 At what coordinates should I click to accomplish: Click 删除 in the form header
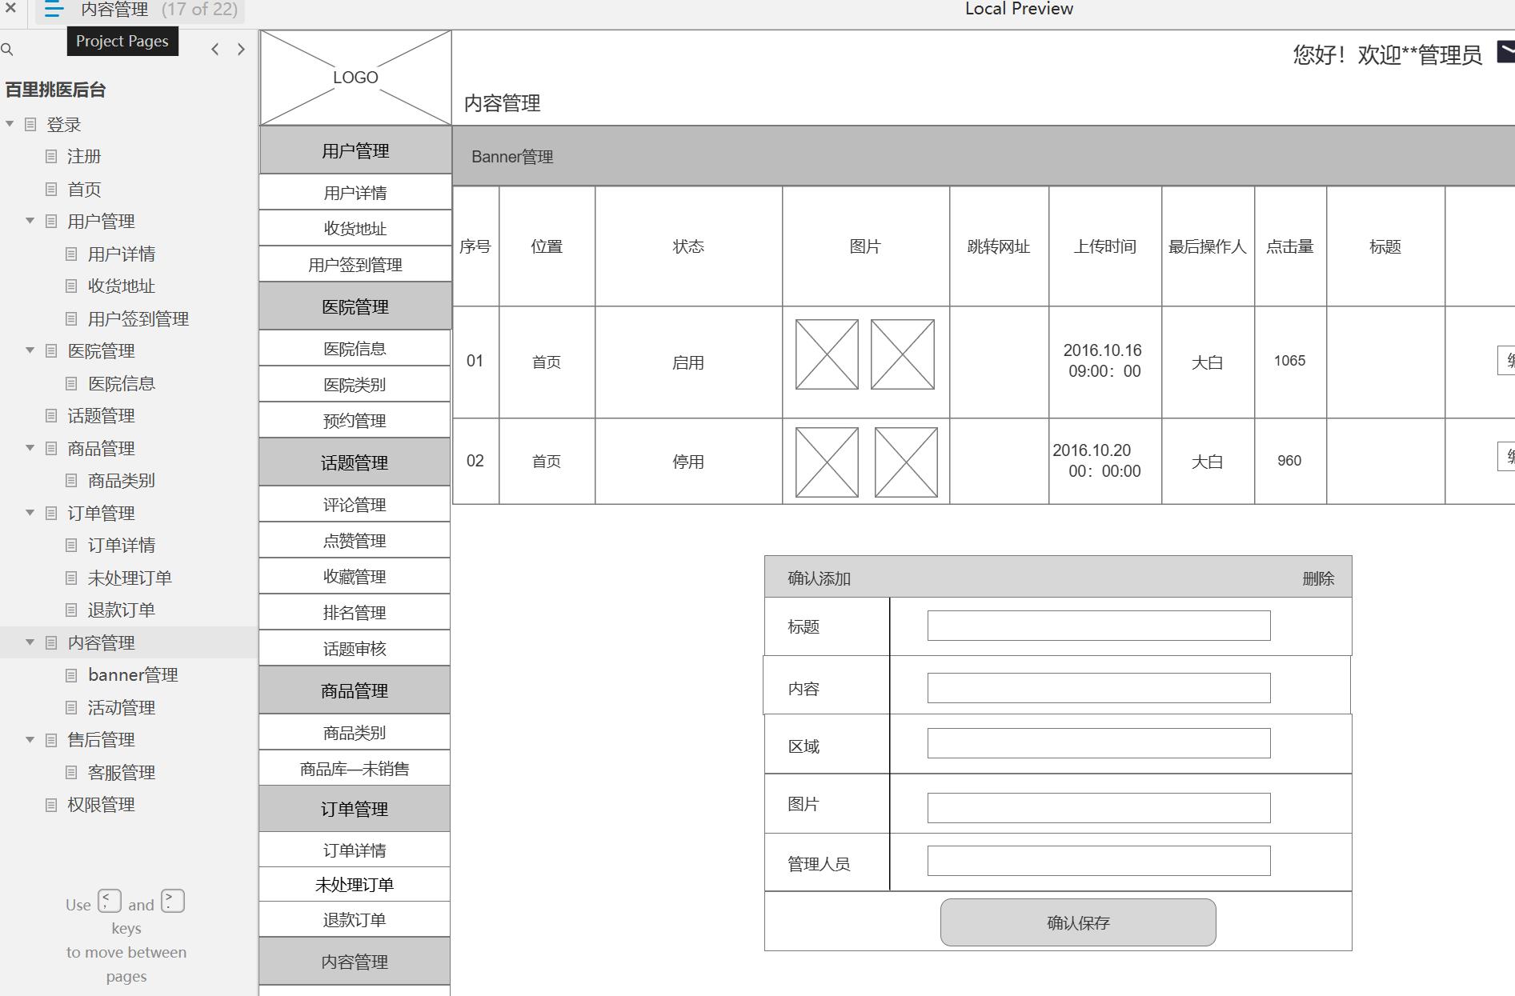click(x=1318, y=578)
